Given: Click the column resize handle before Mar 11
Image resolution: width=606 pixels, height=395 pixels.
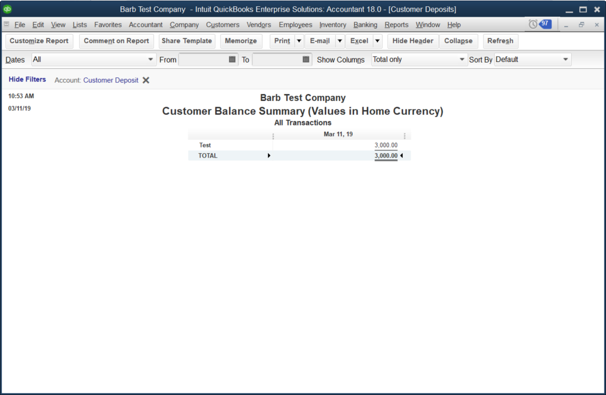Looking at the screenshot, I should click(273, 136).
